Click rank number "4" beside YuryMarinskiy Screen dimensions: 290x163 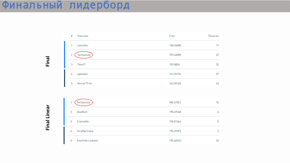tap(71, 131)
